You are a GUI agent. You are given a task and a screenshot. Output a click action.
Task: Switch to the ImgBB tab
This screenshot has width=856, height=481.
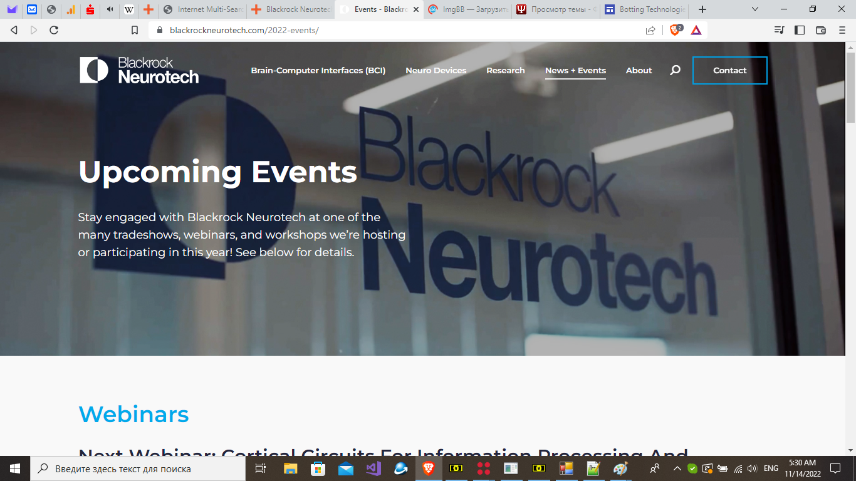click(x=467, y=9)
